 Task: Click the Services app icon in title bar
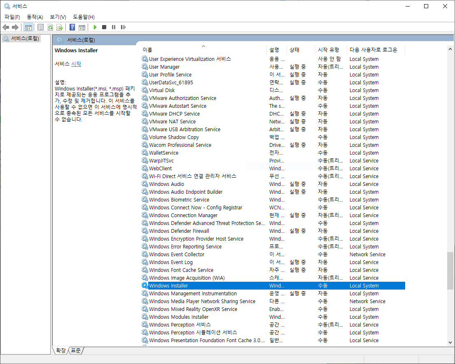(x=7, y=6)
